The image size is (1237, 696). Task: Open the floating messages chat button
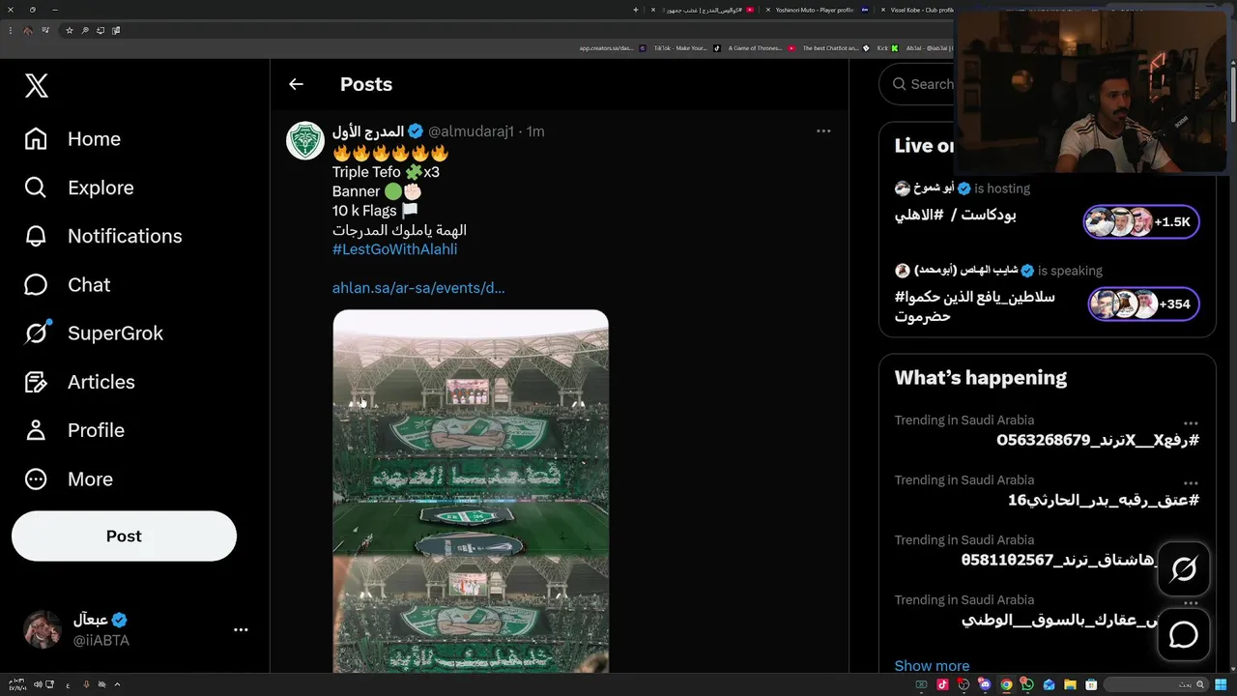[1184, 634]
